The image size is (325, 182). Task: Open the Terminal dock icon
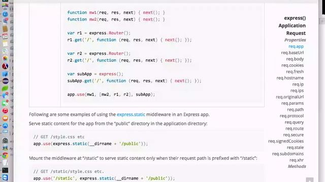click(5, 170)
